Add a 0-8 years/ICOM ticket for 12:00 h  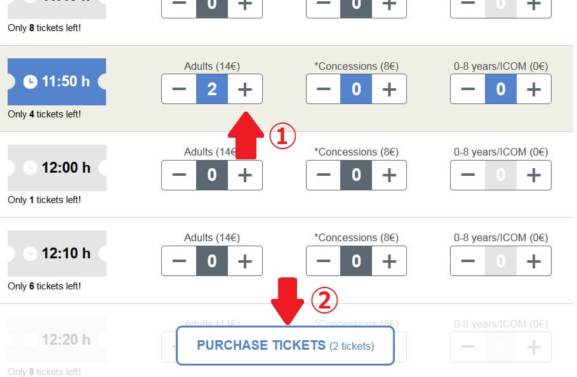point(534,175)
